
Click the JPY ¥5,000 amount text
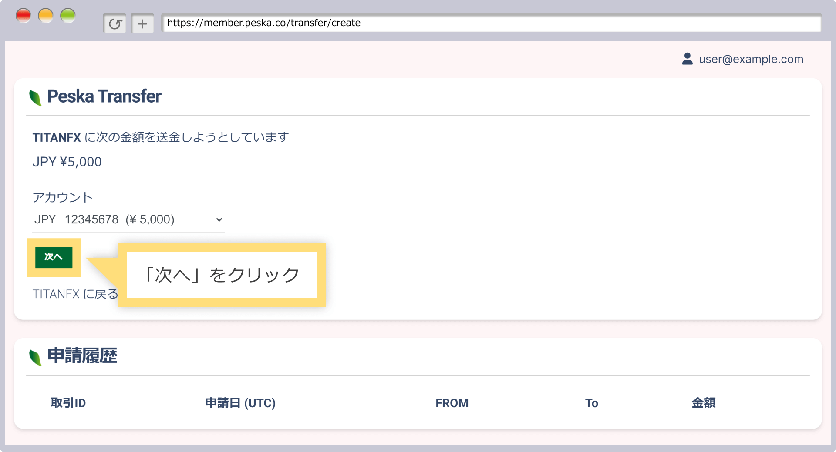pos(67,162)
